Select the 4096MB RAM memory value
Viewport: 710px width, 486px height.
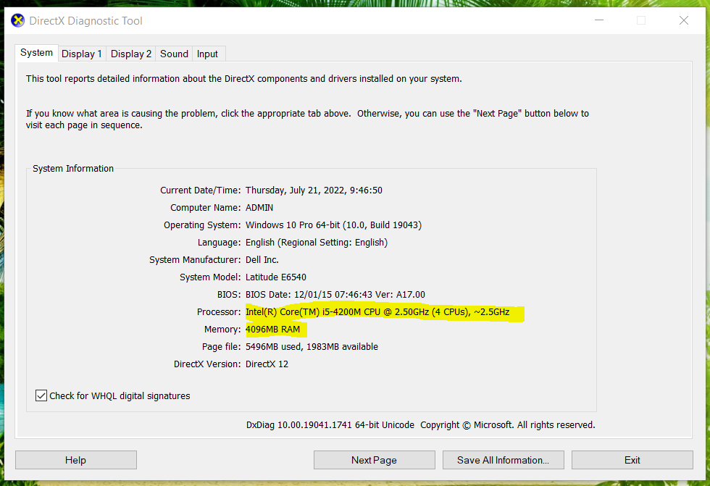(272, 330)
